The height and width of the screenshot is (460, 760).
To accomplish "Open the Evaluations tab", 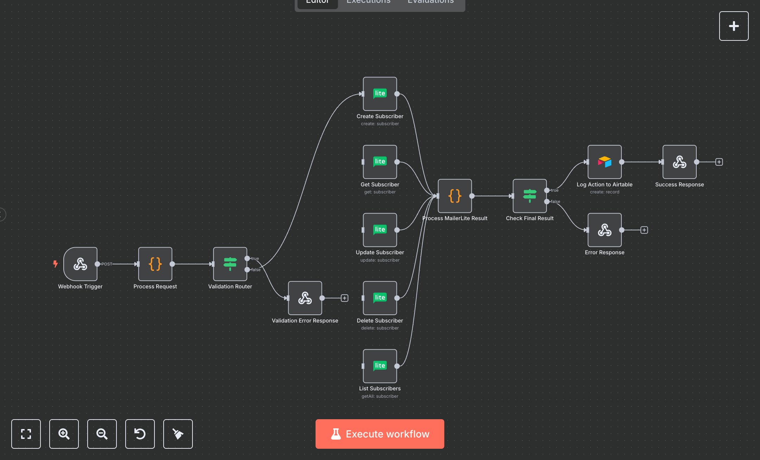I will (x=430, y=3).
